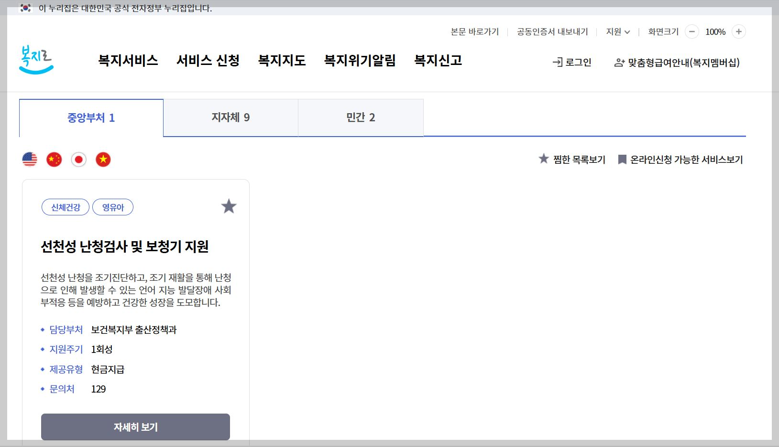The width and height of the screenshot is (779, 447).
Task: Open 맞춤형급여안내(복지멤버십) link
Action: click(x=677, y=63)
